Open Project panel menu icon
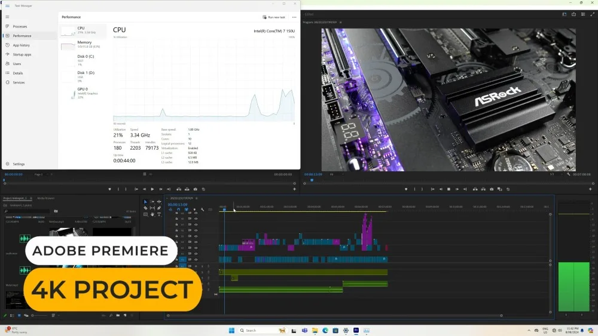This screenshot has height=336, width=598. [31, 198]
